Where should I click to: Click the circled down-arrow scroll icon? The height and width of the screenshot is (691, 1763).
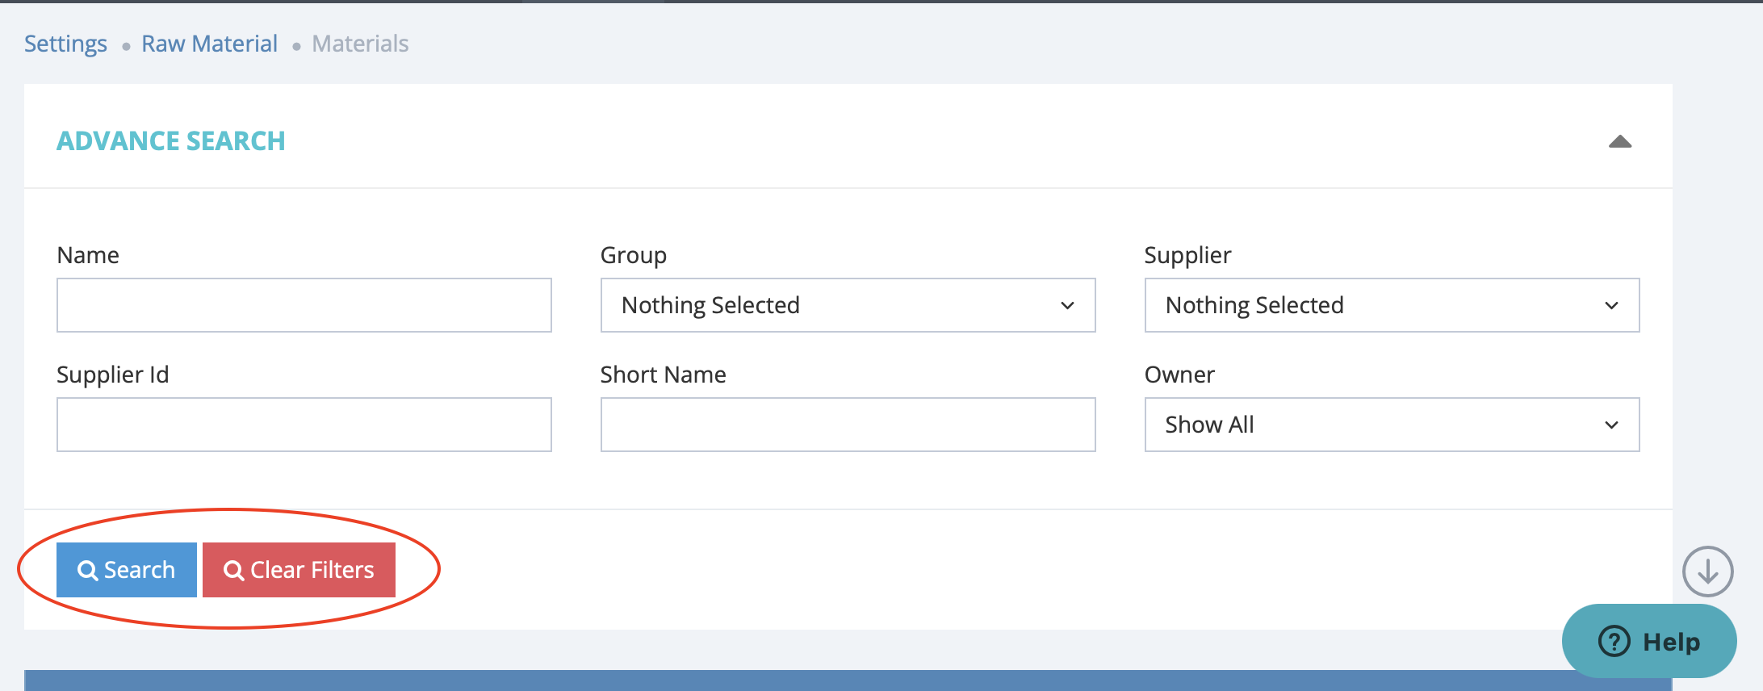[1707, 572]
